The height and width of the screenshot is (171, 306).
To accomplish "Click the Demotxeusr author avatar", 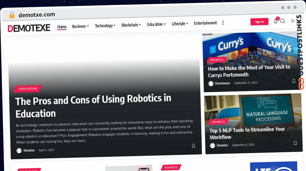I will 211,83.
